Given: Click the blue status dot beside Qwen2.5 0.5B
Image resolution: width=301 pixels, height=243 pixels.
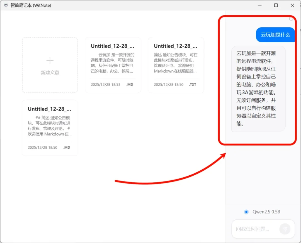Looking at the screenshot, I should pyautogui.click(x=246, y=212).
